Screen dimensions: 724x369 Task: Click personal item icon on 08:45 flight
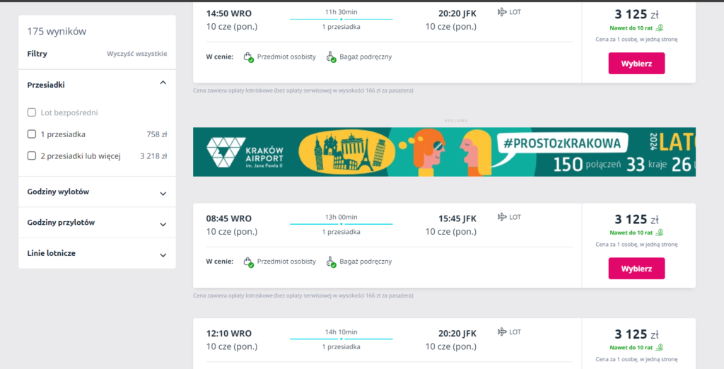tap(248, 262)
